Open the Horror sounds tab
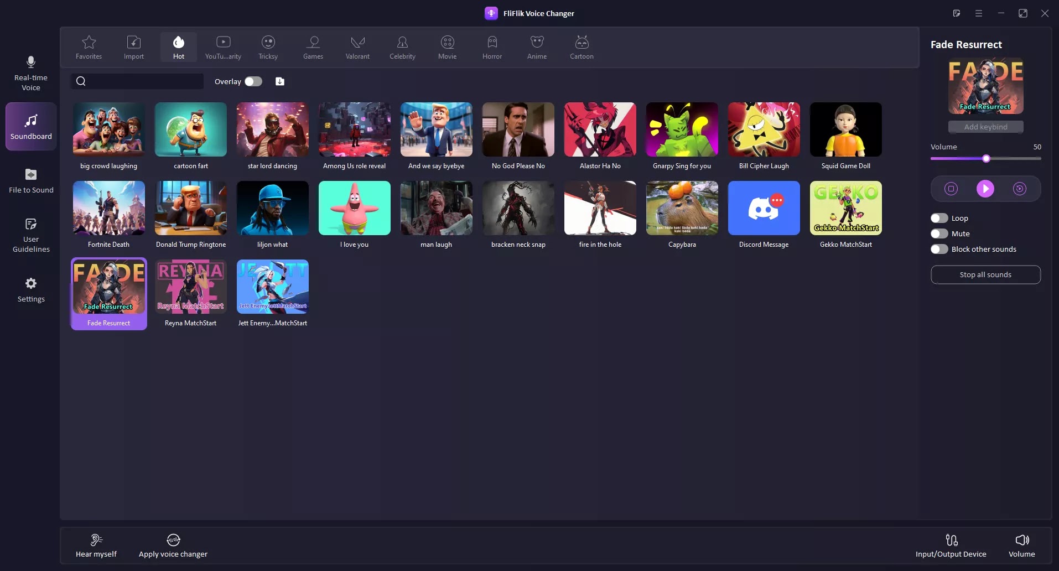The image size is (1059, 571). click(x=491, y=47)
